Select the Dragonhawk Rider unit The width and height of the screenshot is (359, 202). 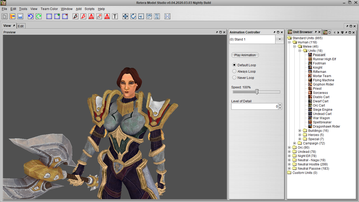[326, 127]
